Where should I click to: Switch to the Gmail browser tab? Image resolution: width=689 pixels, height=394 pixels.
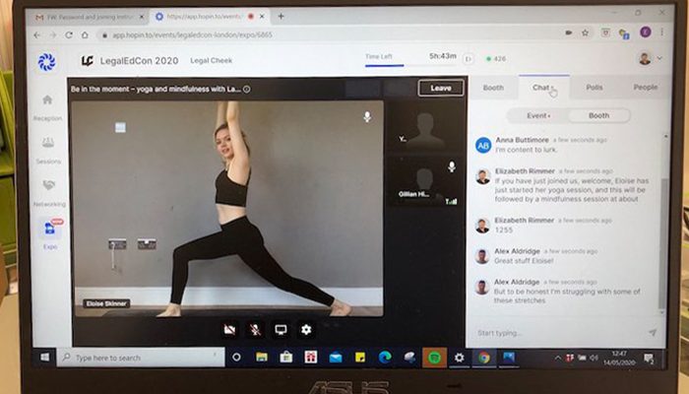coord(86,17)
